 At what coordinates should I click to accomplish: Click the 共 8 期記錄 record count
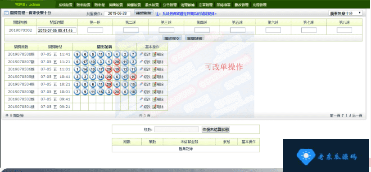click(x=14, y=116)
